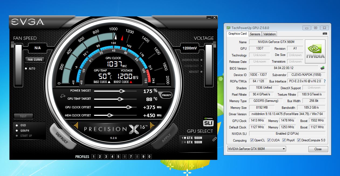The image size is (340, 176).
Task: Click the +450 MHz mem clock offset value
Action: [x=153, y=115]
